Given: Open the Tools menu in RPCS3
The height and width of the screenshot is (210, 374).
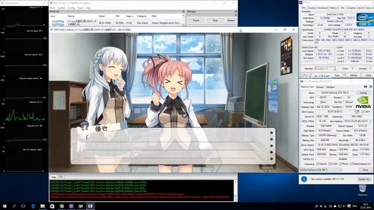Looking at the screenshot, I should point(80,8).
